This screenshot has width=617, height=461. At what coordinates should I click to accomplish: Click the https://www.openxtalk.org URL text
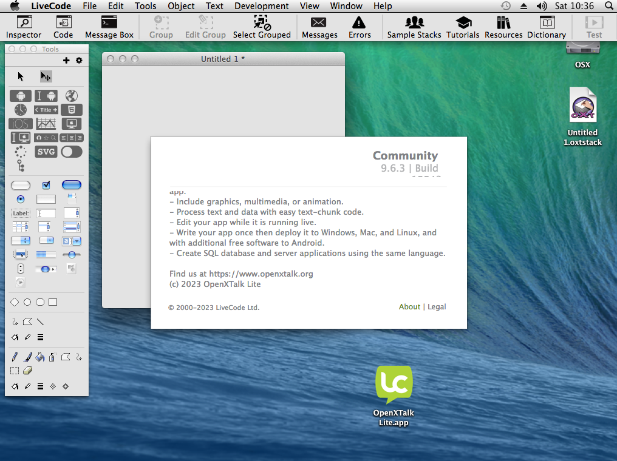(x=261, y=274)
